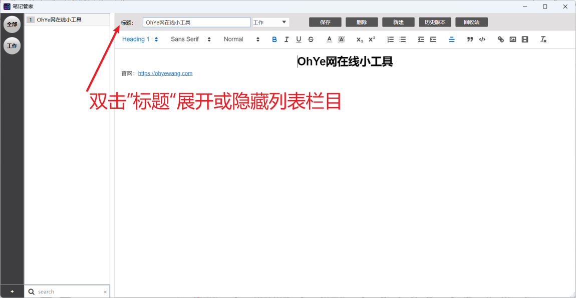Open the ohyewang.com hyperlink
576x298 pixels.
pos(165,73)
